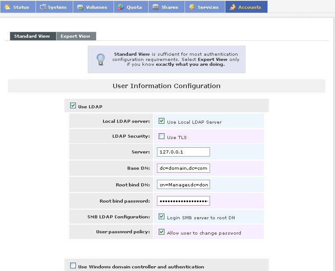Enable Use Windows domain controller authentication
Viewport: 335px width, 271px height.
tap(73, 266)
